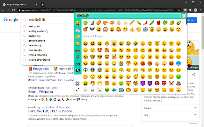
Task: Click the Feedback link
Action: [193, 124]
